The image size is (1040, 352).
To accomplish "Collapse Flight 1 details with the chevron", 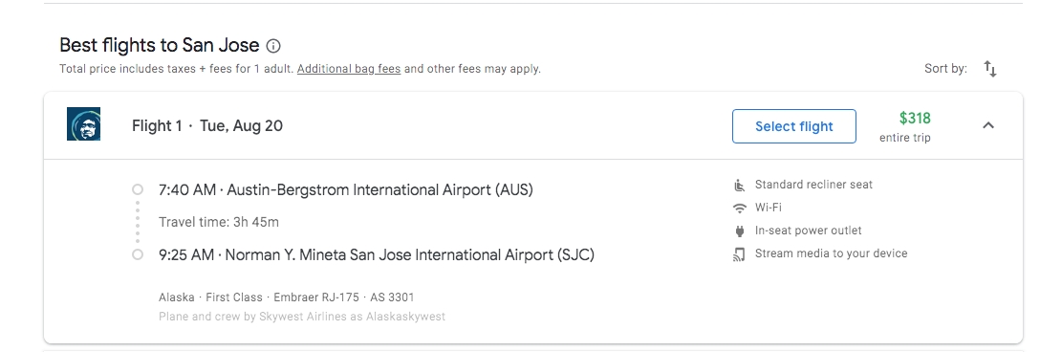I will point(988,125).
